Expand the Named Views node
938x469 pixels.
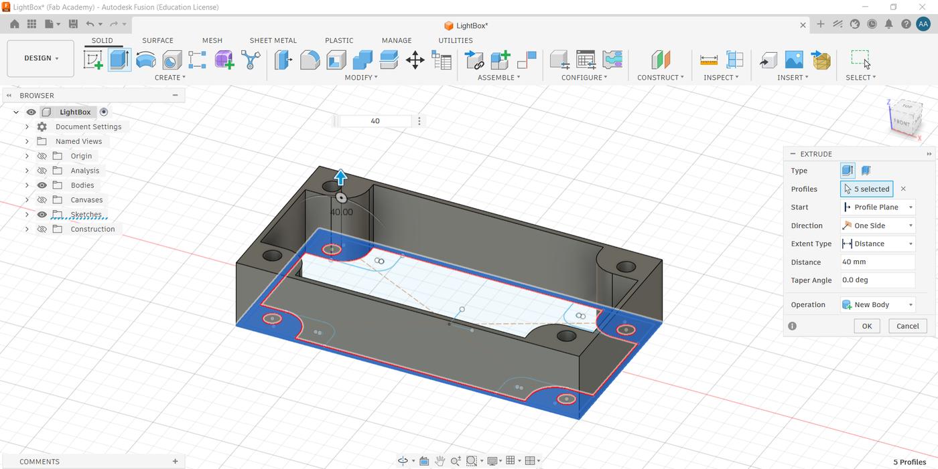coord(27,141)
